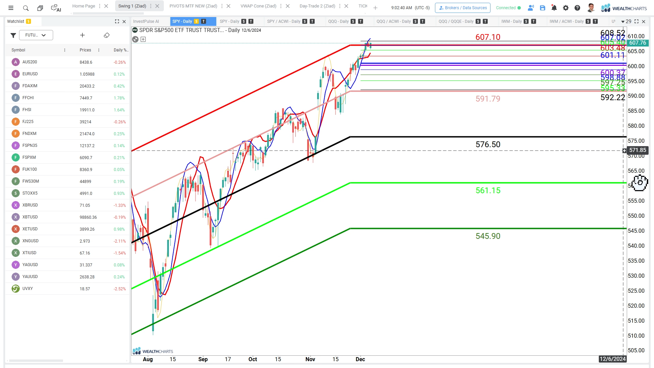The height and width of the screenshot is (368, 654).
Task: Click the 561.15 green pivot level label
Action: pos(488,190)
